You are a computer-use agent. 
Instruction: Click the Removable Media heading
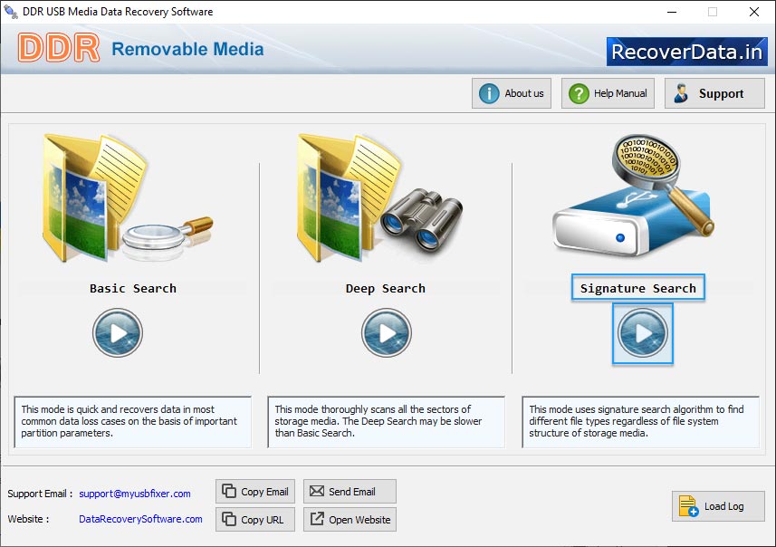coord(187,49)
